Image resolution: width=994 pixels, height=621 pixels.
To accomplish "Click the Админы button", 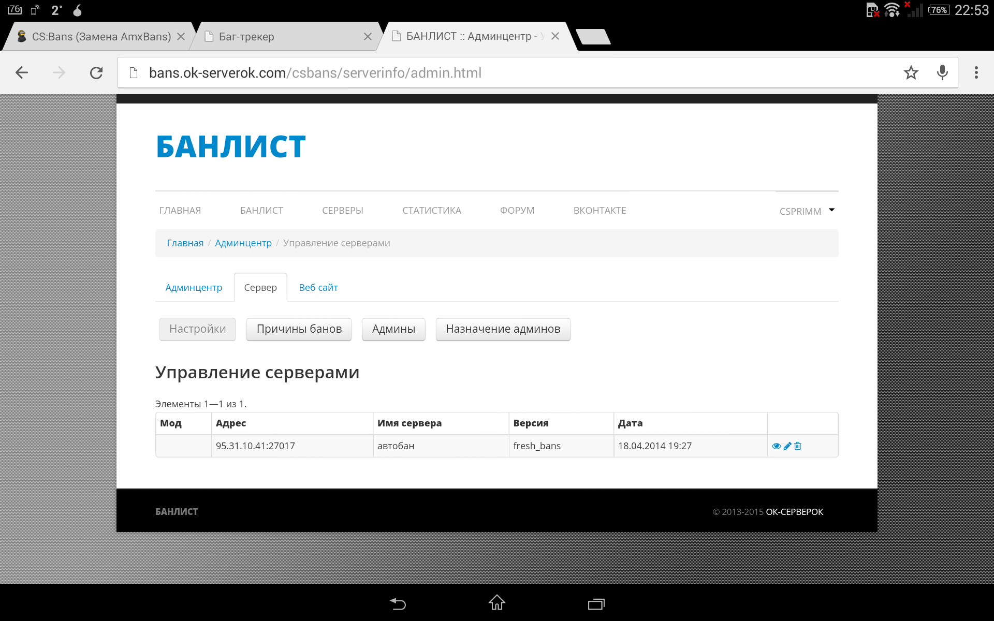I will 393,329.
